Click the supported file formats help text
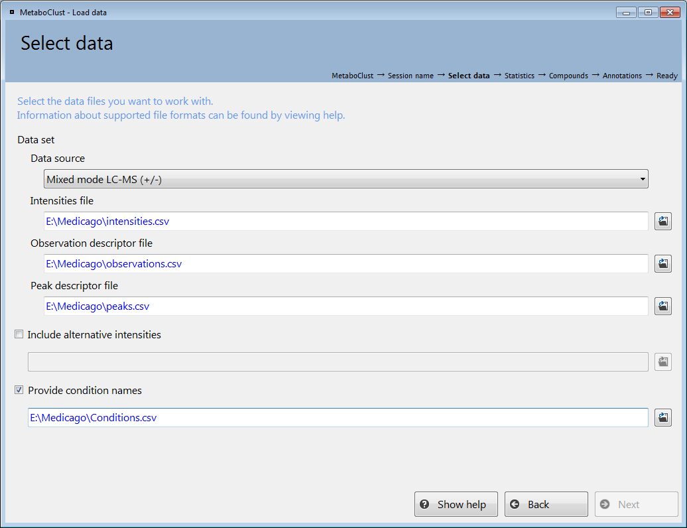 click(181, 115)
